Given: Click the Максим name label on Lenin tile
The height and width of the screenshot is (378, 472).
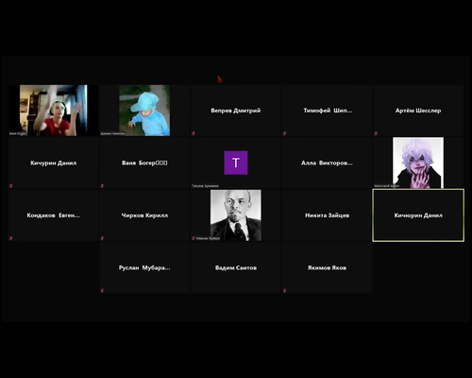Looking at the screenshot, I should [208, 238].
